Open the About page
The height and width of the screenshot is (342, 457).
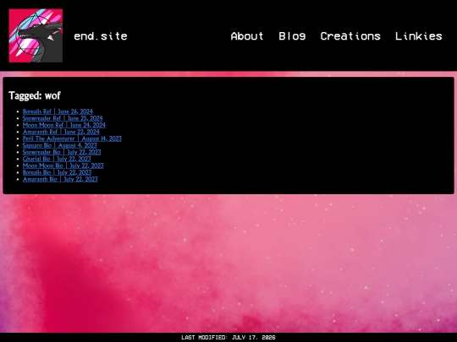pos(247,36)
